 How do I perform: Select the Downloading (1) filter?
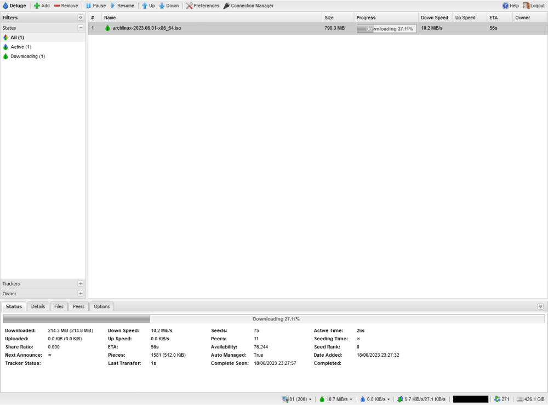point(43,56)
